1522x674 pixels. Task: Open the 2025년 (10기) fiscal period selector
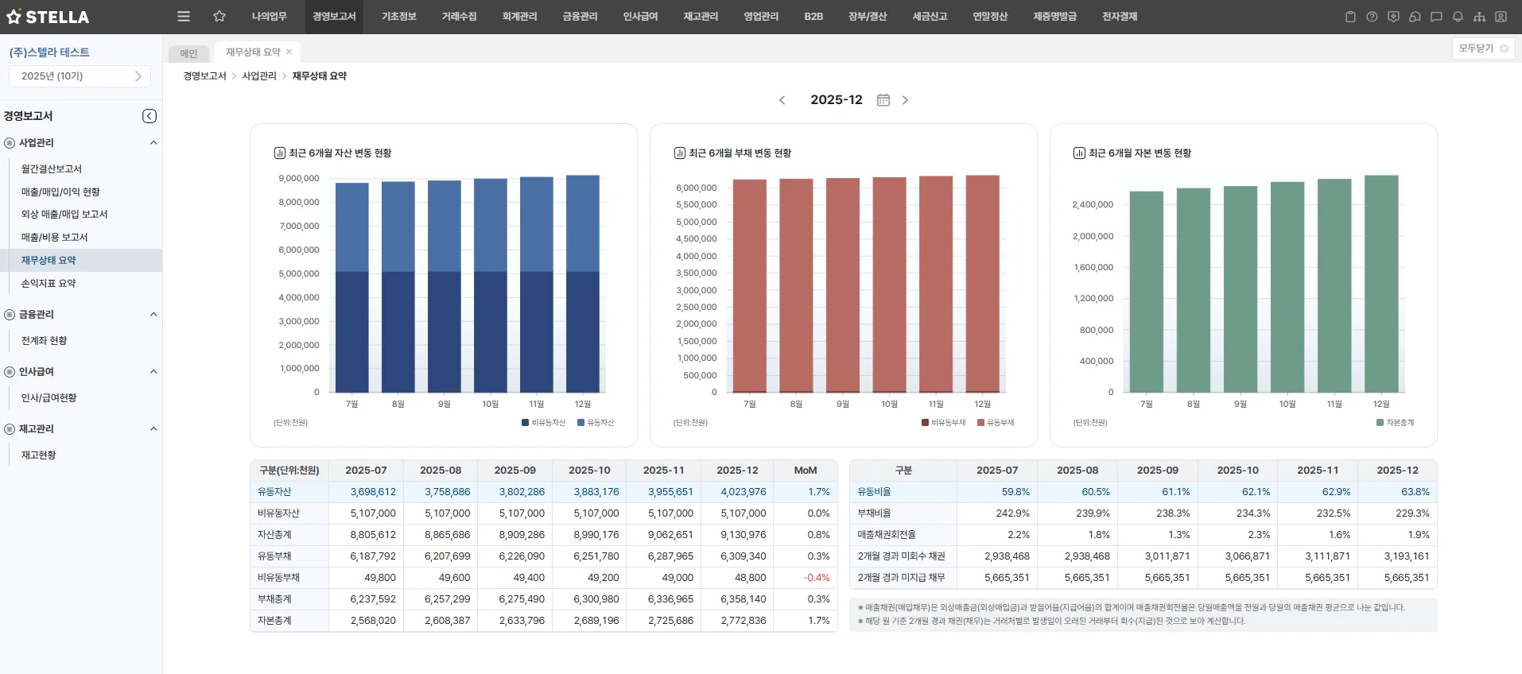click(81, 76)
